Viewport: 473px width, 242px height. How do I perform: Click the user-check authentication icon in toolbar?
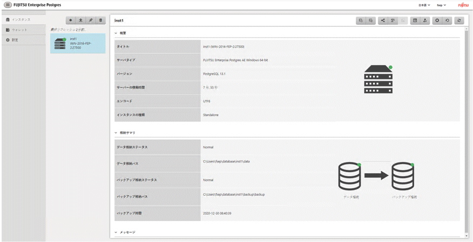click(x=425, y=20)
